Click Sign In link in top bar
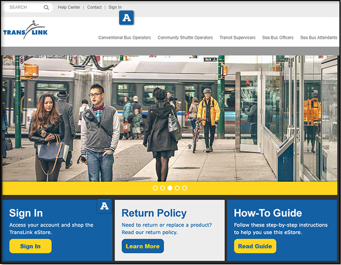Viewport: 341px width, 265px height. point(115,8)
